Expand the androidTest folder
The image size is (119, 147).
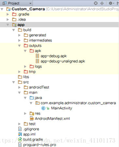19,87
